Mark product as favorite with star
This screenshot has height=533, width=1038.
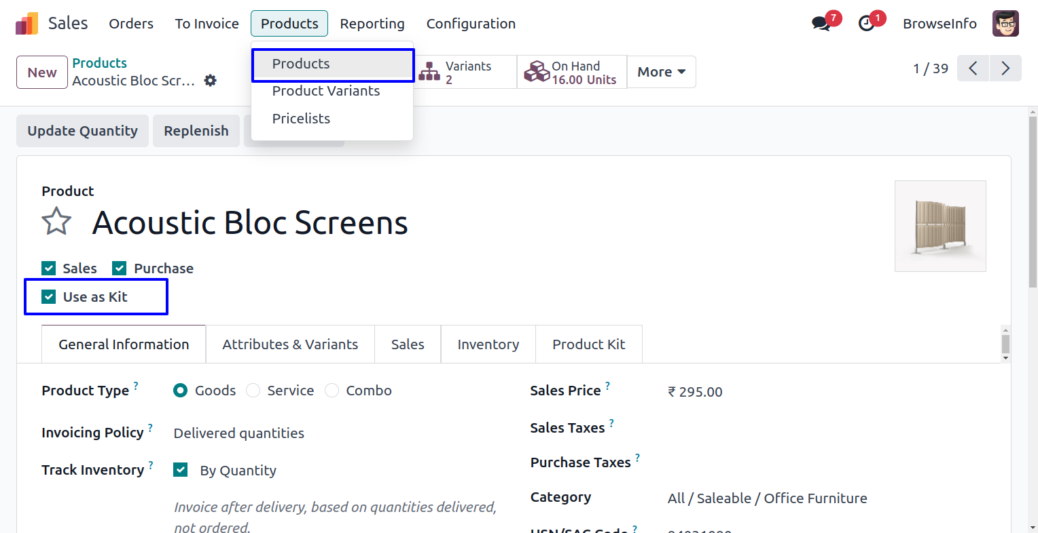pyautogui.click(x=56, y=222)
